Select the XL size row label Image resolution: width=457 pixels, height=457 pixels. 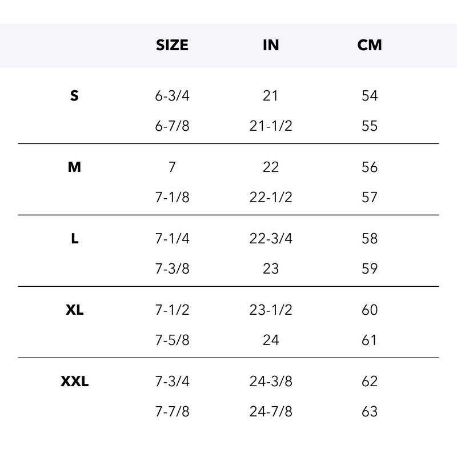(x=74, y=310)
